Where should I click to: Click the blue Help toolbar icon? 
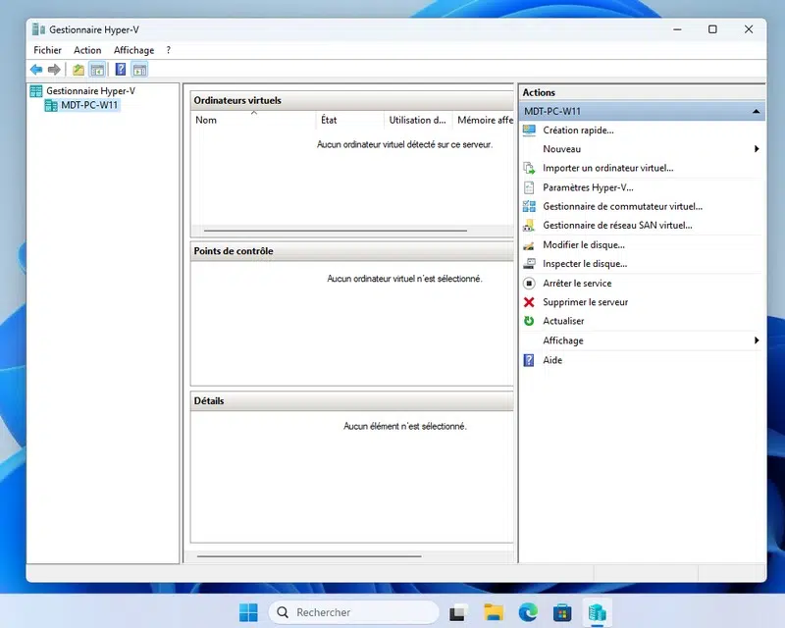(121, 70)
